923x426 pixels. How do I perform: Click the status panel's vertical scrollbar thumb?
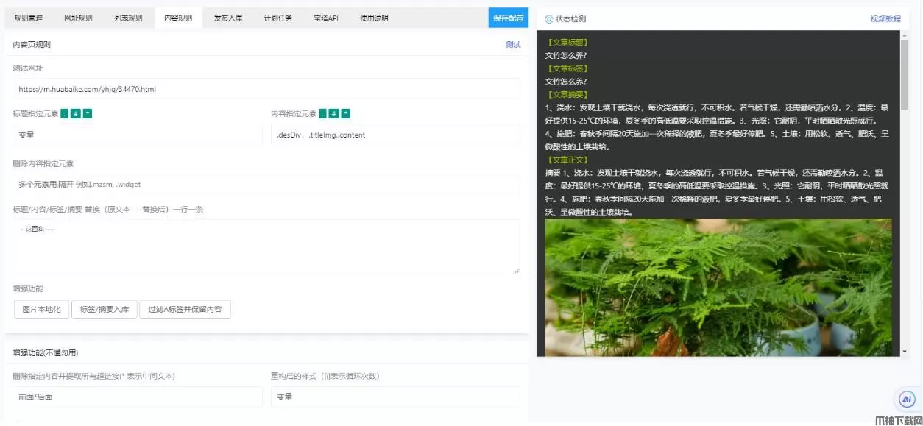tap(905, 74)
